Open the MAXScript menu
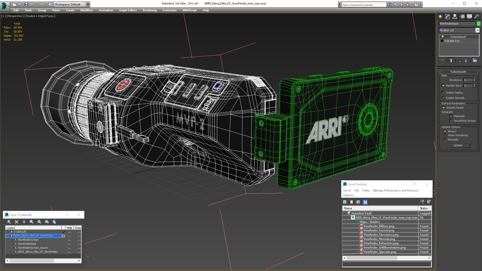 point(190,10)
